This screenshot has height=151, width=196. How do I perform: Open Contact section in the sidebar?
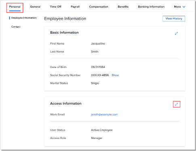click(x=16, y=27)
